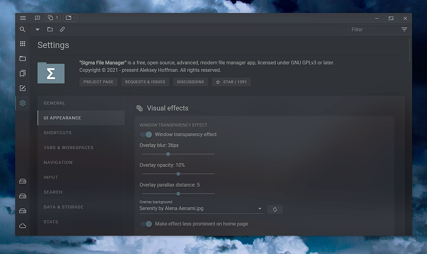Screen dimensions: 427x254
Task: Click the DISCUSSIONS button
Action: coord(191,82)
